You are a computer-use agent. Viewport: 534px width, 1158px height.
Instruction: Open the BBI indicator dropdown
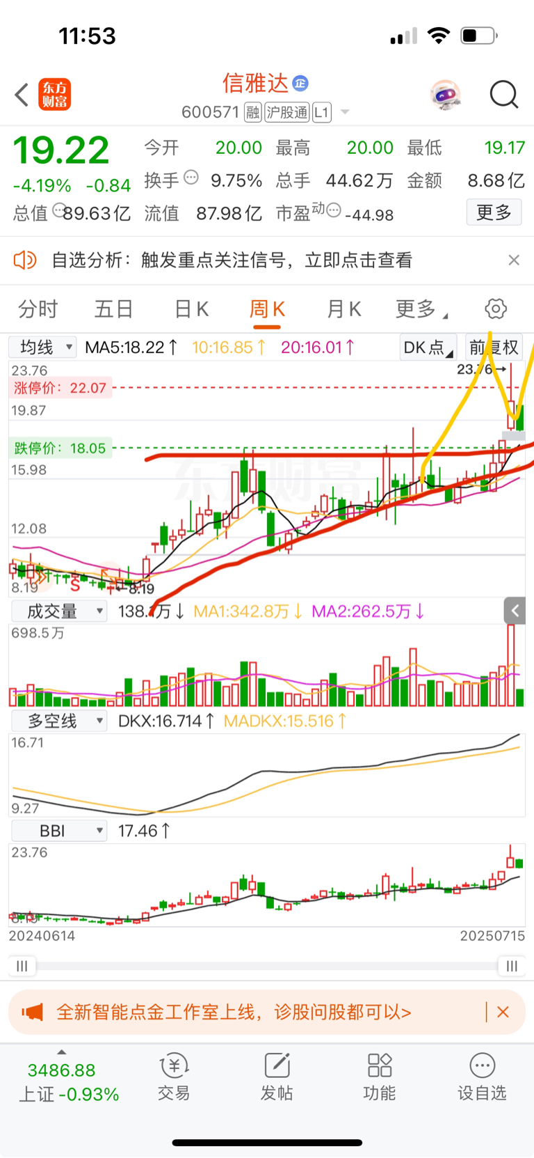59,831
